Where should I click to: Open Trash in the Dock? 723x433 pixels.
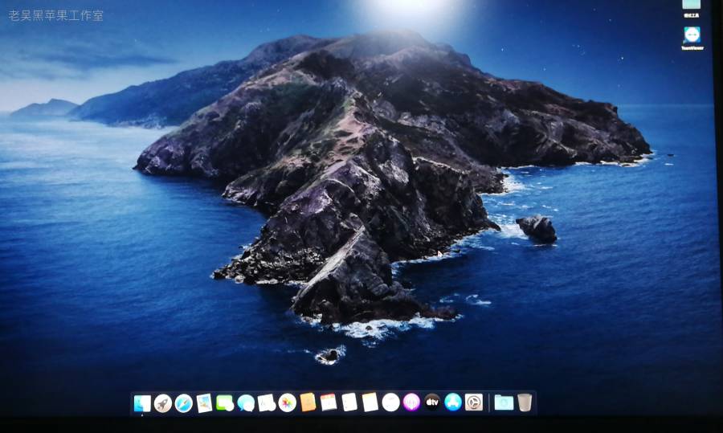coord(525,402)
